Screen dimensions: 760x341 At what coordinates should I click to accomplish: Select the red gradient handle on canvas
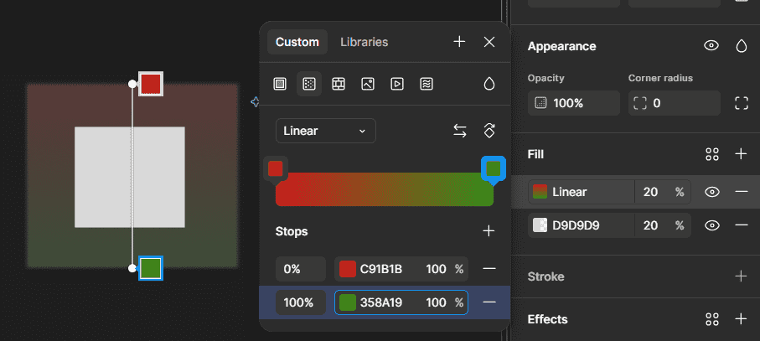[151, 84]
